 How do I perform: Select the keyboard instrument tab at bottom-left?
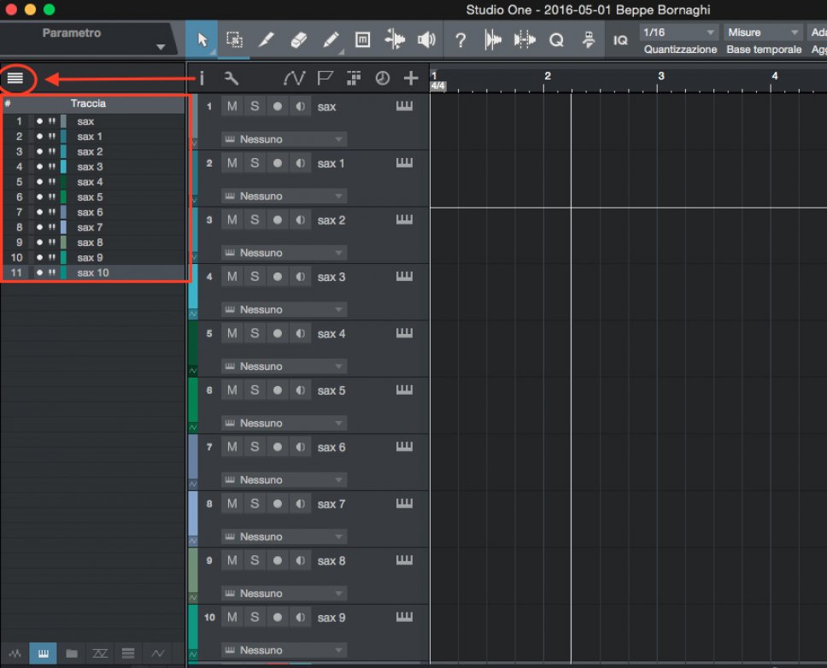point(43,653)
